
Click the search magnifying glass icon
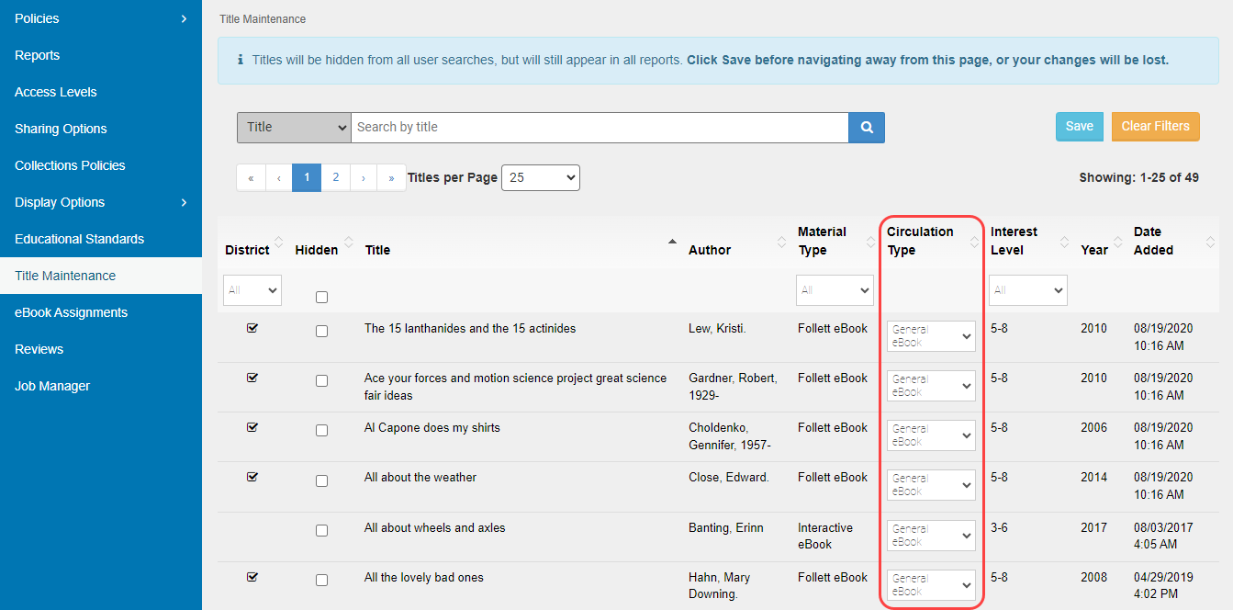pos(866,127)
